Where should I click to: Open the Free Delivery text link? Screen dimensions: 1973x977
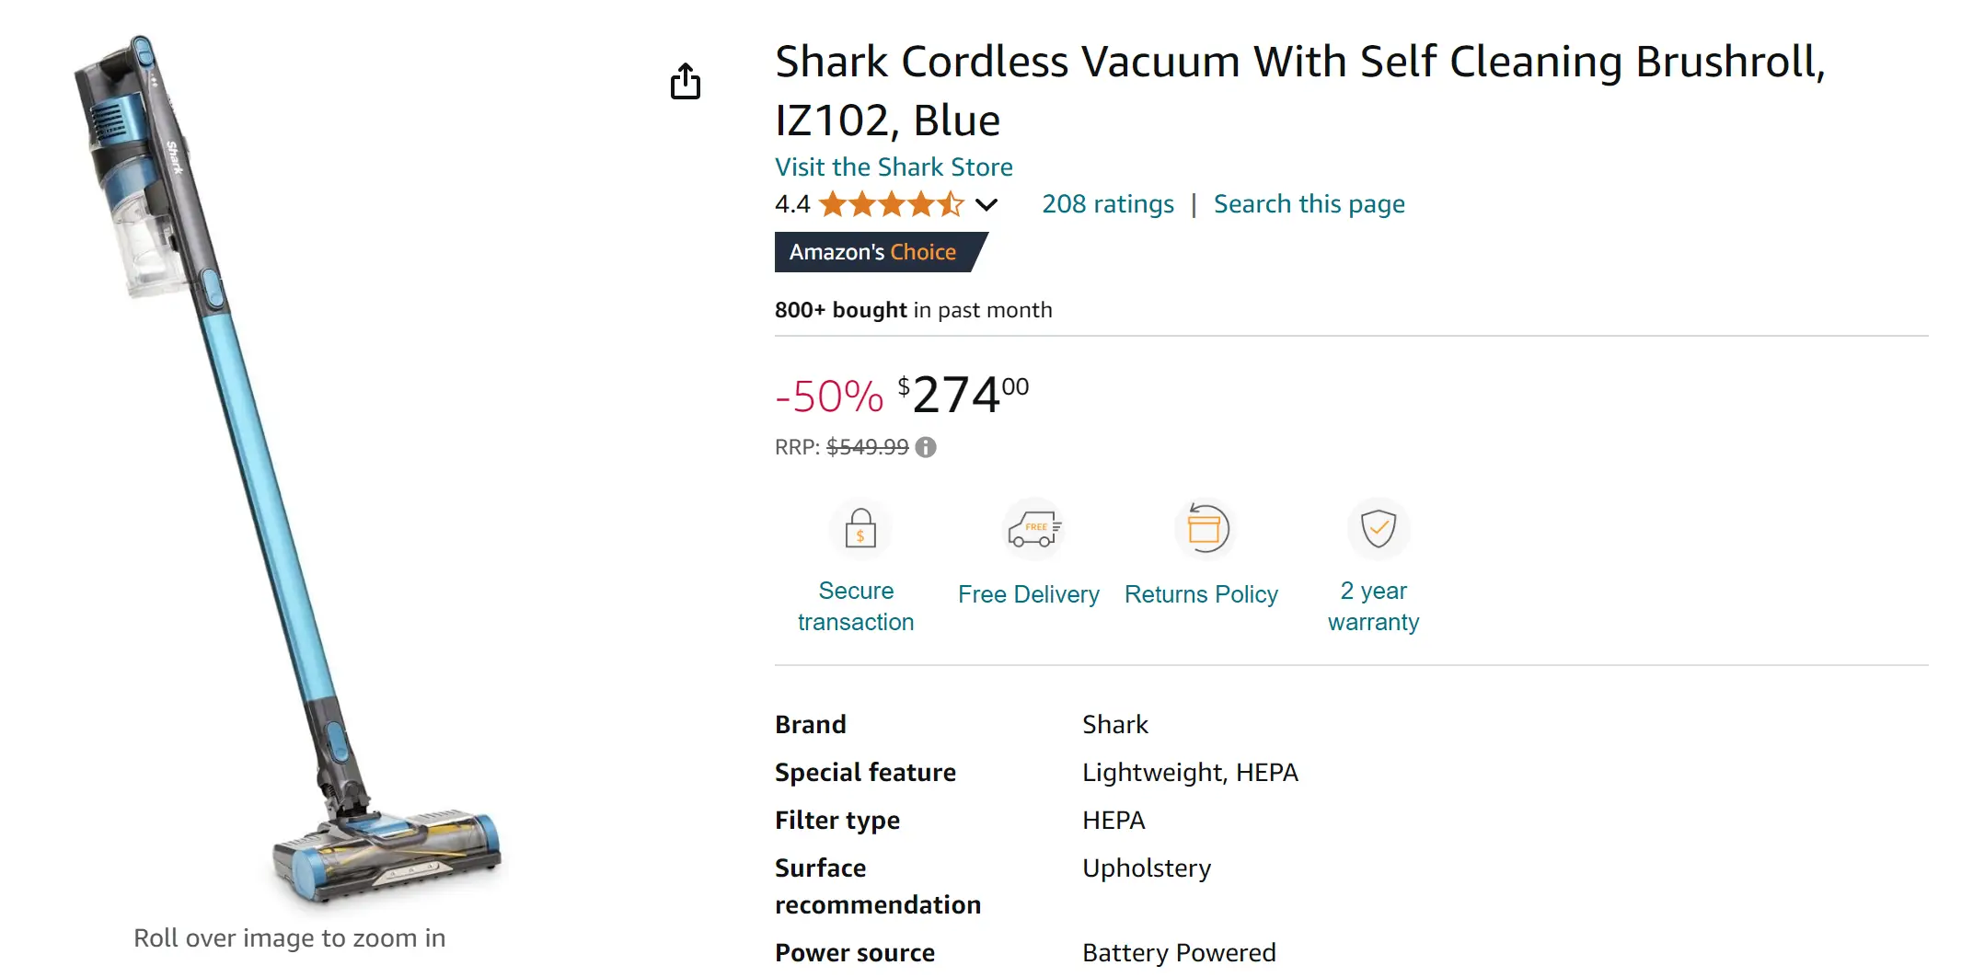[x=1028, y=594]
